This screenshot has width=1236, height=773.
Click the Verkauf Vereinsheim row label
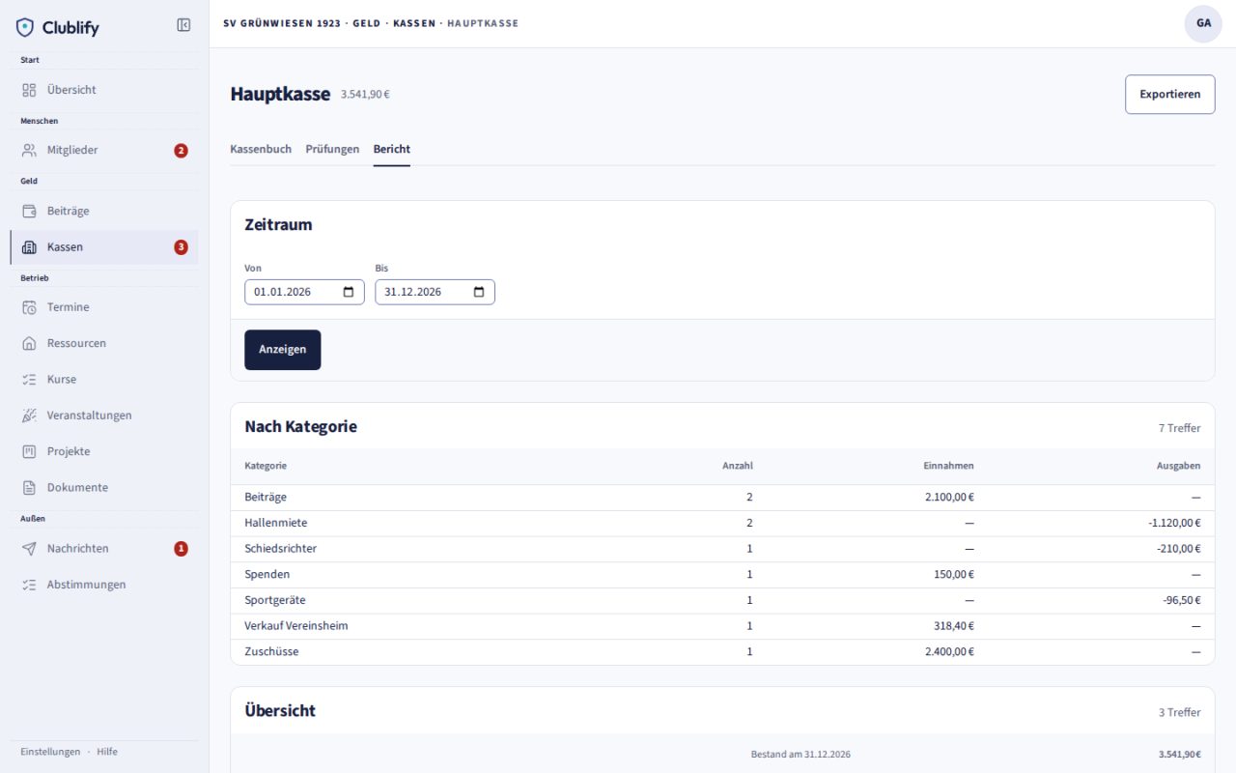(x=296, y=626)
